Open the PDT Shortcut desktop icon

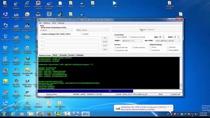pos(16,5)
